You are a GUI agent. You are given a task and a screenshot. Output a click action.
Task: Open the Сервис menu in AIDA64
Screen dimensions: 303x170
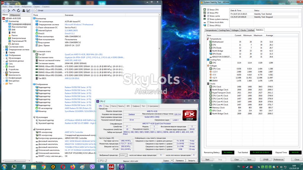point(37,6)
